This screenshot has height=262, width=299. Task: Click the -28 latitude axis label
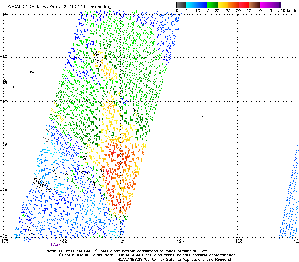[x=4, y=190]
